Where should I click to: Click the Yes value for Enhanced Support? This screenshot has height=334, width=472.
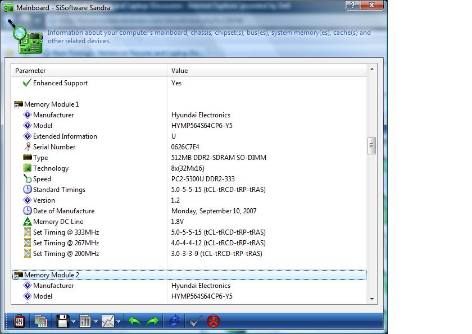point(176,83)
